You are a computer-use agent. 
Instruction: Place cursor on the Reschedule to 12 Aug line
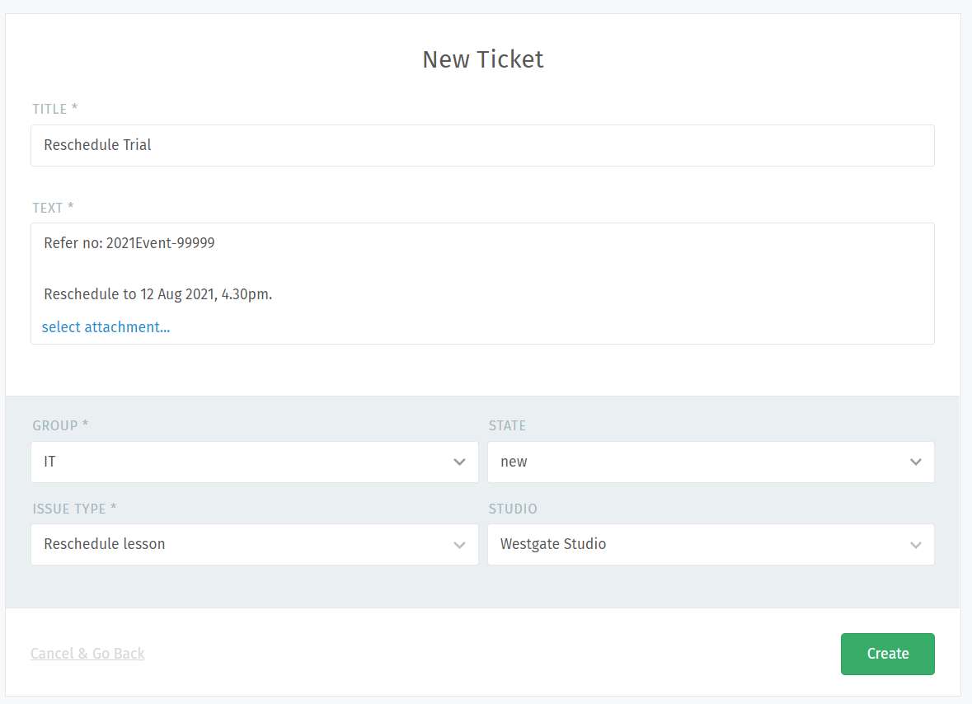click(x=157, y=293)
